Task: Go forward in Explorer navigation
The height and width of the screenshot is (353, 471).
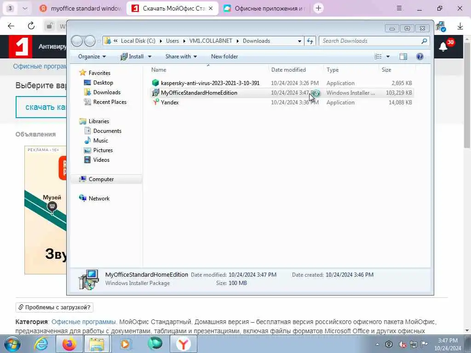Action: [x=90, y=41]
